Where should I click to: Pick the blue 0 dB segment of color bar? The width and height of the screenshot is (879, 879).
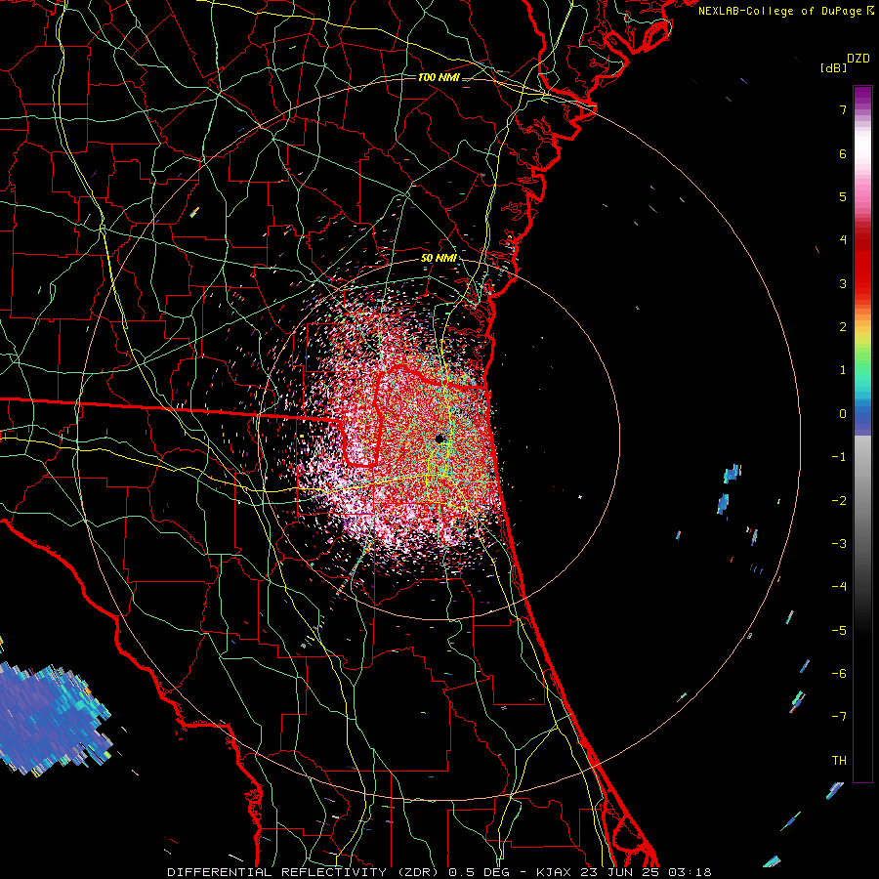pyautogui.click(x=862, y=414)
